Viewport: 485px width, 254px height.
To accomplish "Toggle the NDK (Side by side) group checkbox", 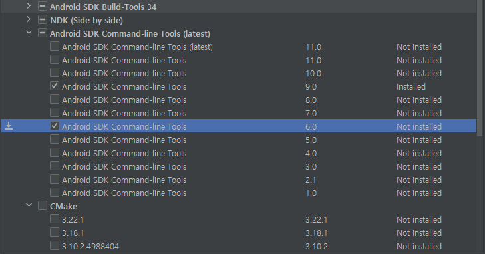I will pos(43,19).
